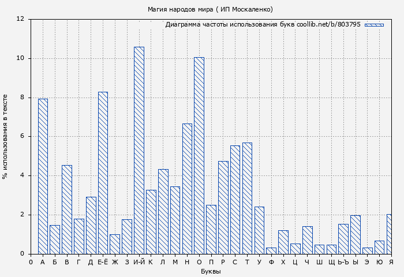The height and width of the screenshot is (277, 404).
Task: Click the y-axis tick label 12
Action: coord(20,19)
